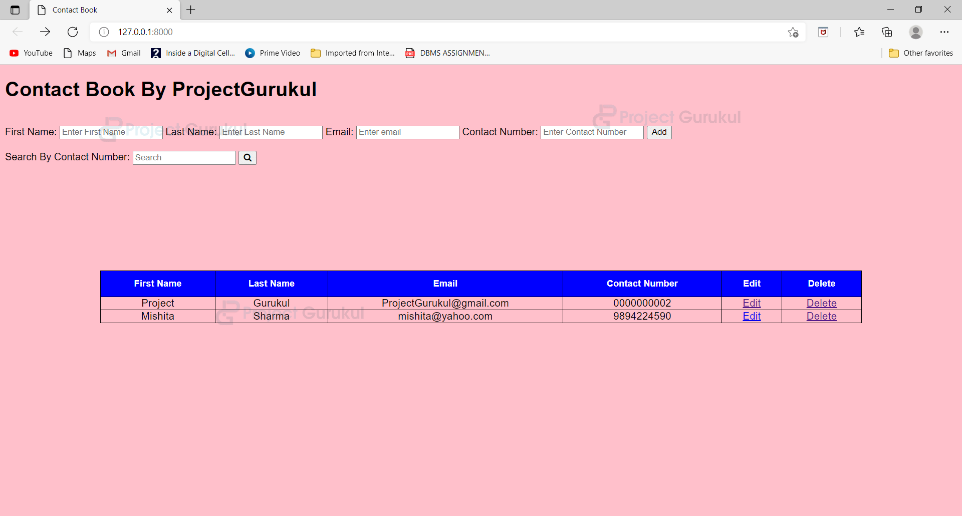Open the Imported from Internet Explorer folder
Screen dimensions: 962x516
coord(352,53)
